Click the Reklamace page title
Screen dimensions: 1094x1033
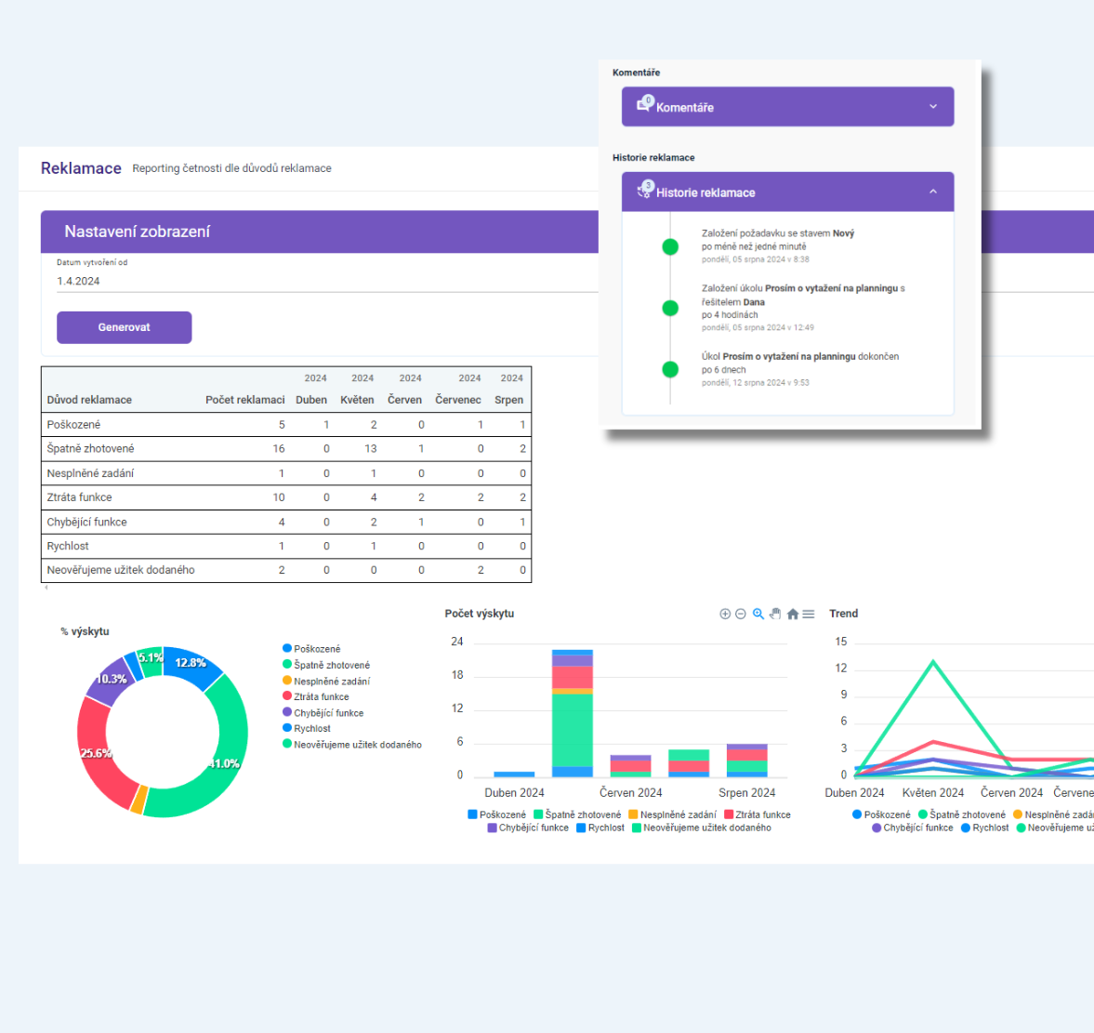(81, 168)
